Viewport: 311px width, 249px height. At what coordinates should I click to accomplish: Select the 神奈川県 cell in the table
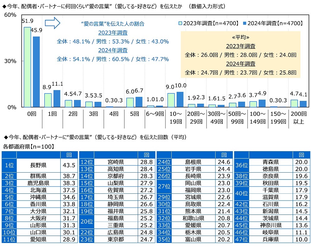pos(270,225)
